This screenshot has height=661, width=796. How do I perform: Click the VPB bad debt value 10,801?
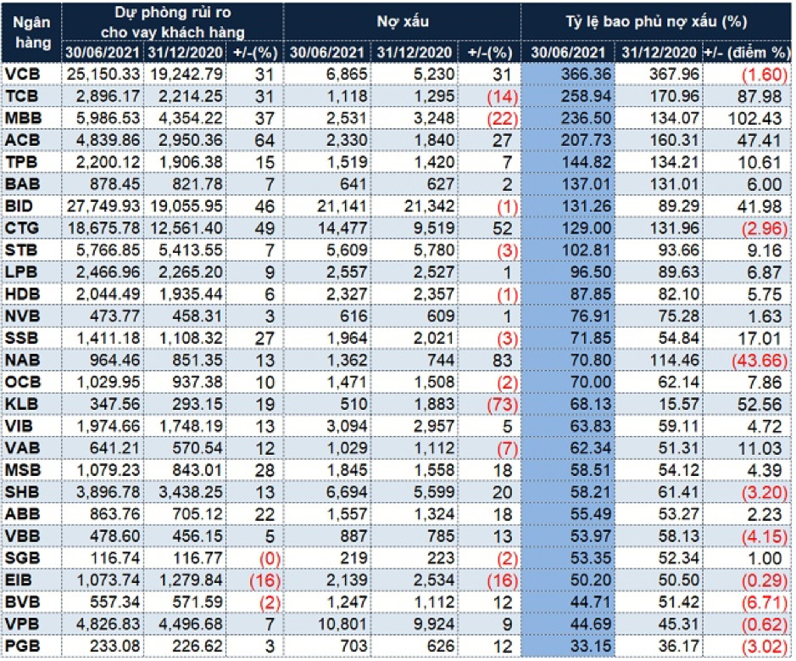(338, 626)
